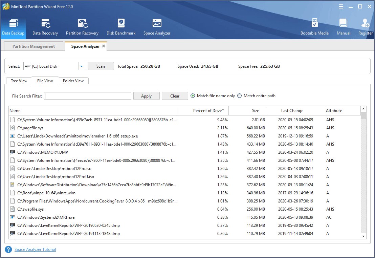Close the Space Analyzer tab with X
Image resolution: width=375 pixels, height=258 pixels.
click(x=104, y=46)
